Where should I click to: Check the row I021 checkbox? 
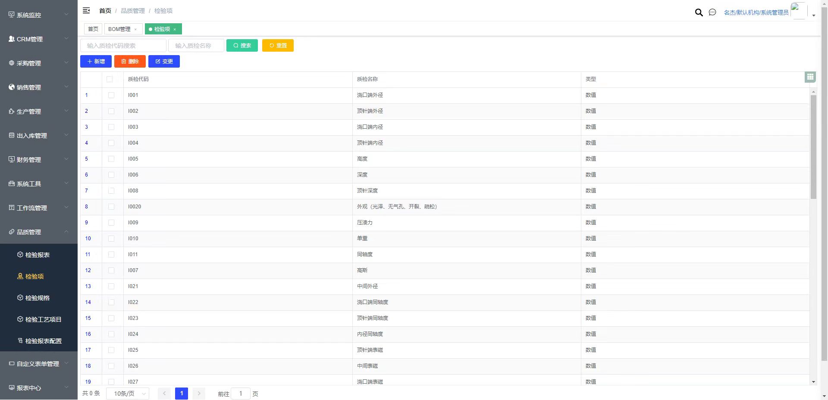pos(111,286)
